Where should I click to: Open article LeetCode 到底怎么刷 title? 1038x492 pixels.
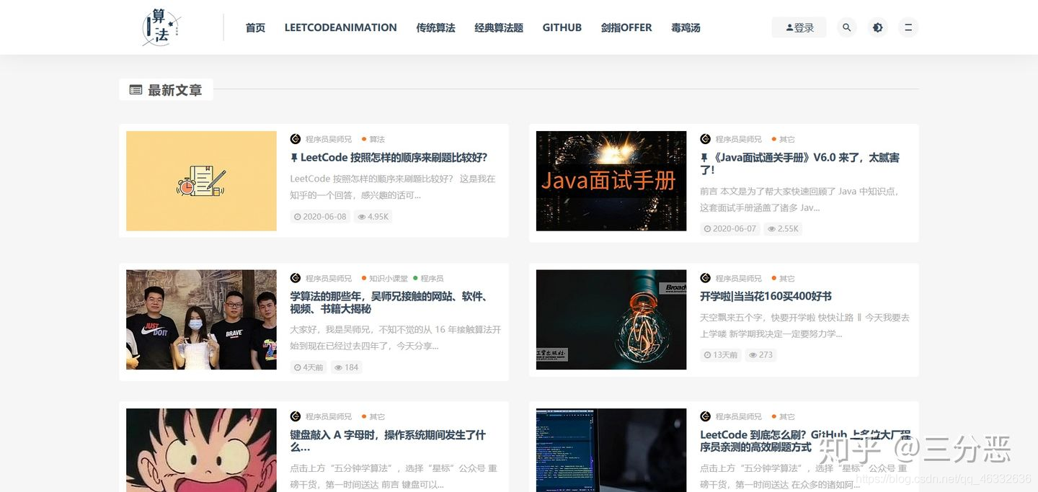point(805,441)
